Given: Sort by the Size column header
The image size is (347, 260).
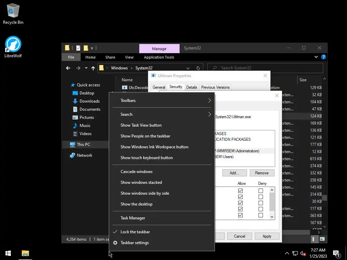Looking at the screenshot, I should coord(303,80).
